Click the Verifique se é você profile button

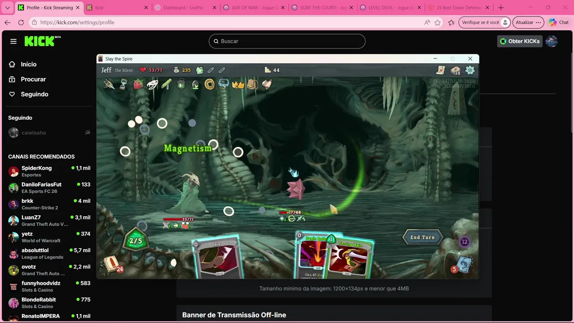pyautogui.click(x=485, y=22)
